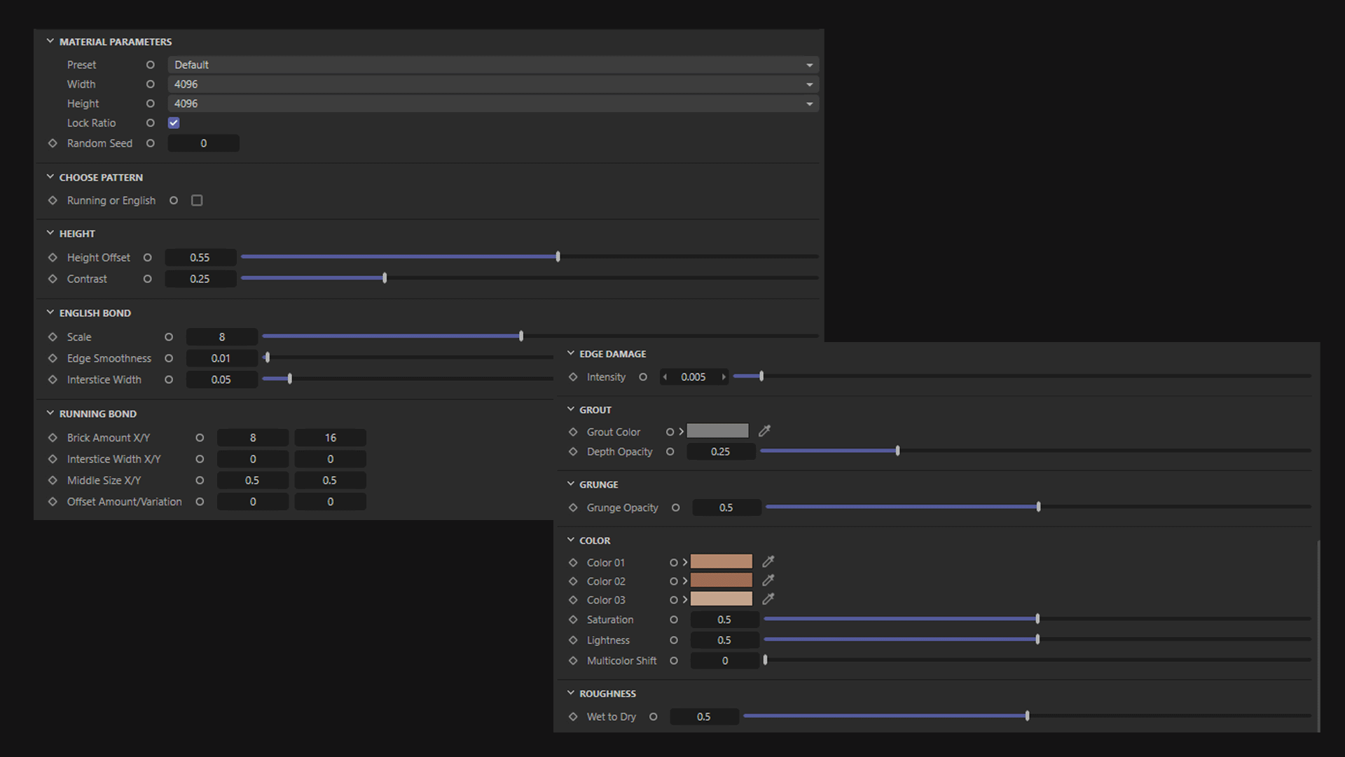Viewport: 1345px width, 757px height.
Task: Collapse the GROUT section
Action: [x=570, y=409]
